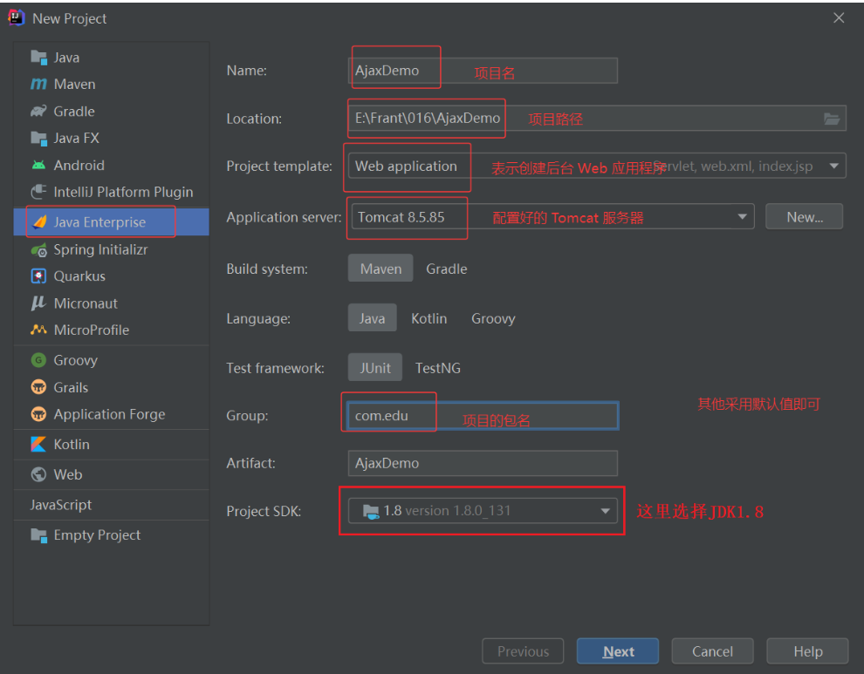Click the IntelliJ IDEA logo in title bar
The height and width of the screenshot is (674, 864).
[16, 18]
